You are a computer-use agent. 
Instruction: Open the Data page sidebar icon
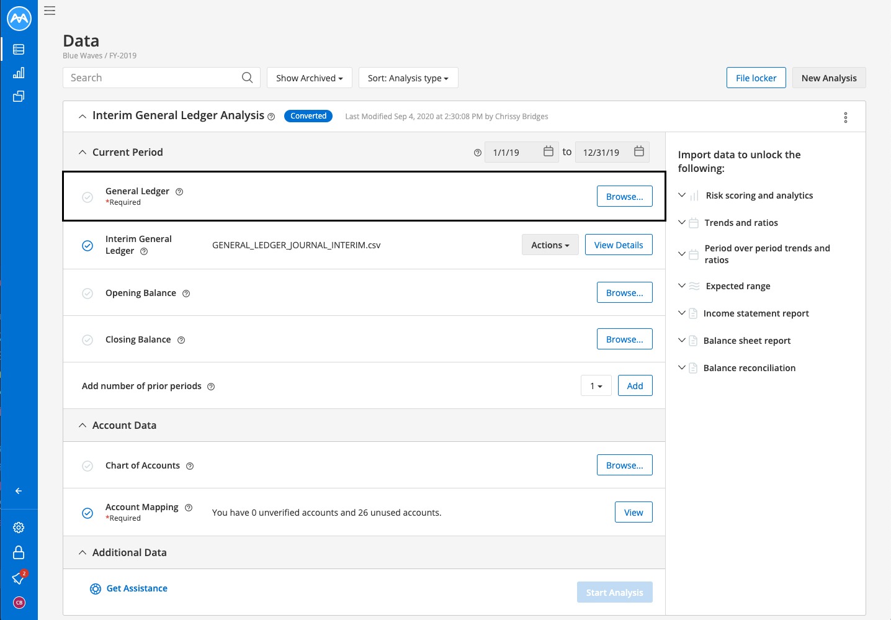coord(19,49)
